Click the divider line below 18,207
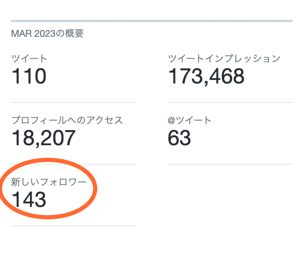 (73, 164)
